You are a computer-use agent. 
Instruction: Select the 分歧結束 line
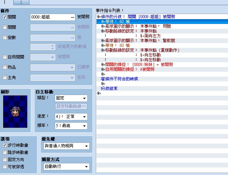(x=162, y=89)
